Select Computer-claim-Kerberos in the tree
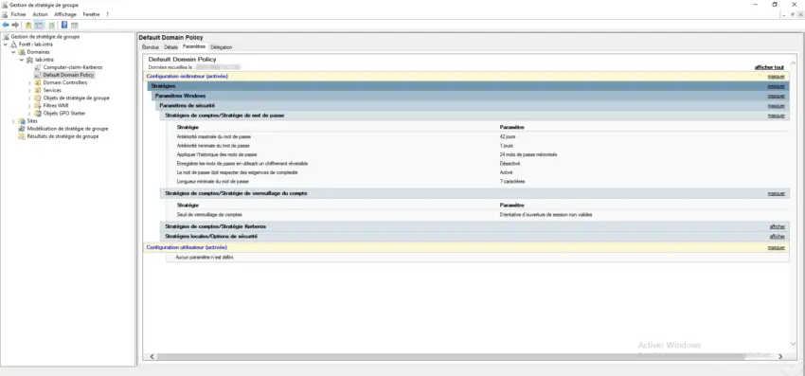Viewport: 805px width, 376px height. [x=72, y=67]
